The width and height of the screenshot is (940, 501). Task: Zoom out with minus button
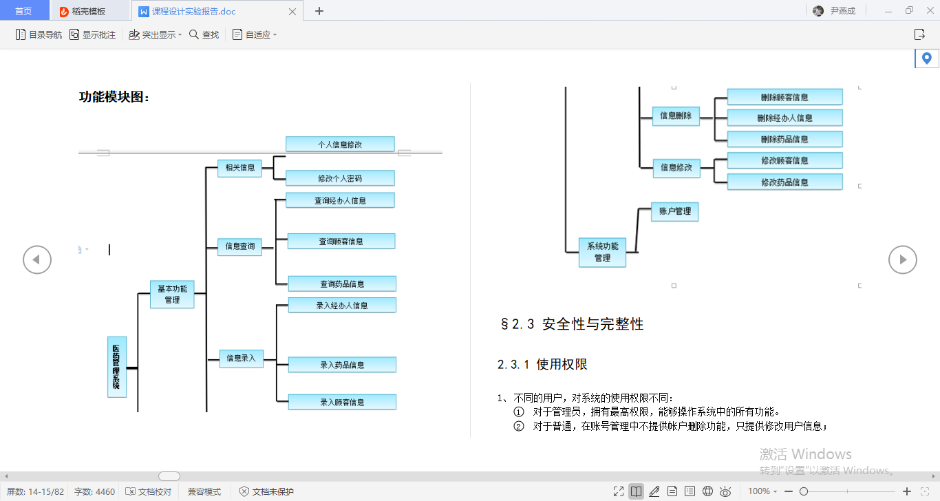click(x=787, y=491)
